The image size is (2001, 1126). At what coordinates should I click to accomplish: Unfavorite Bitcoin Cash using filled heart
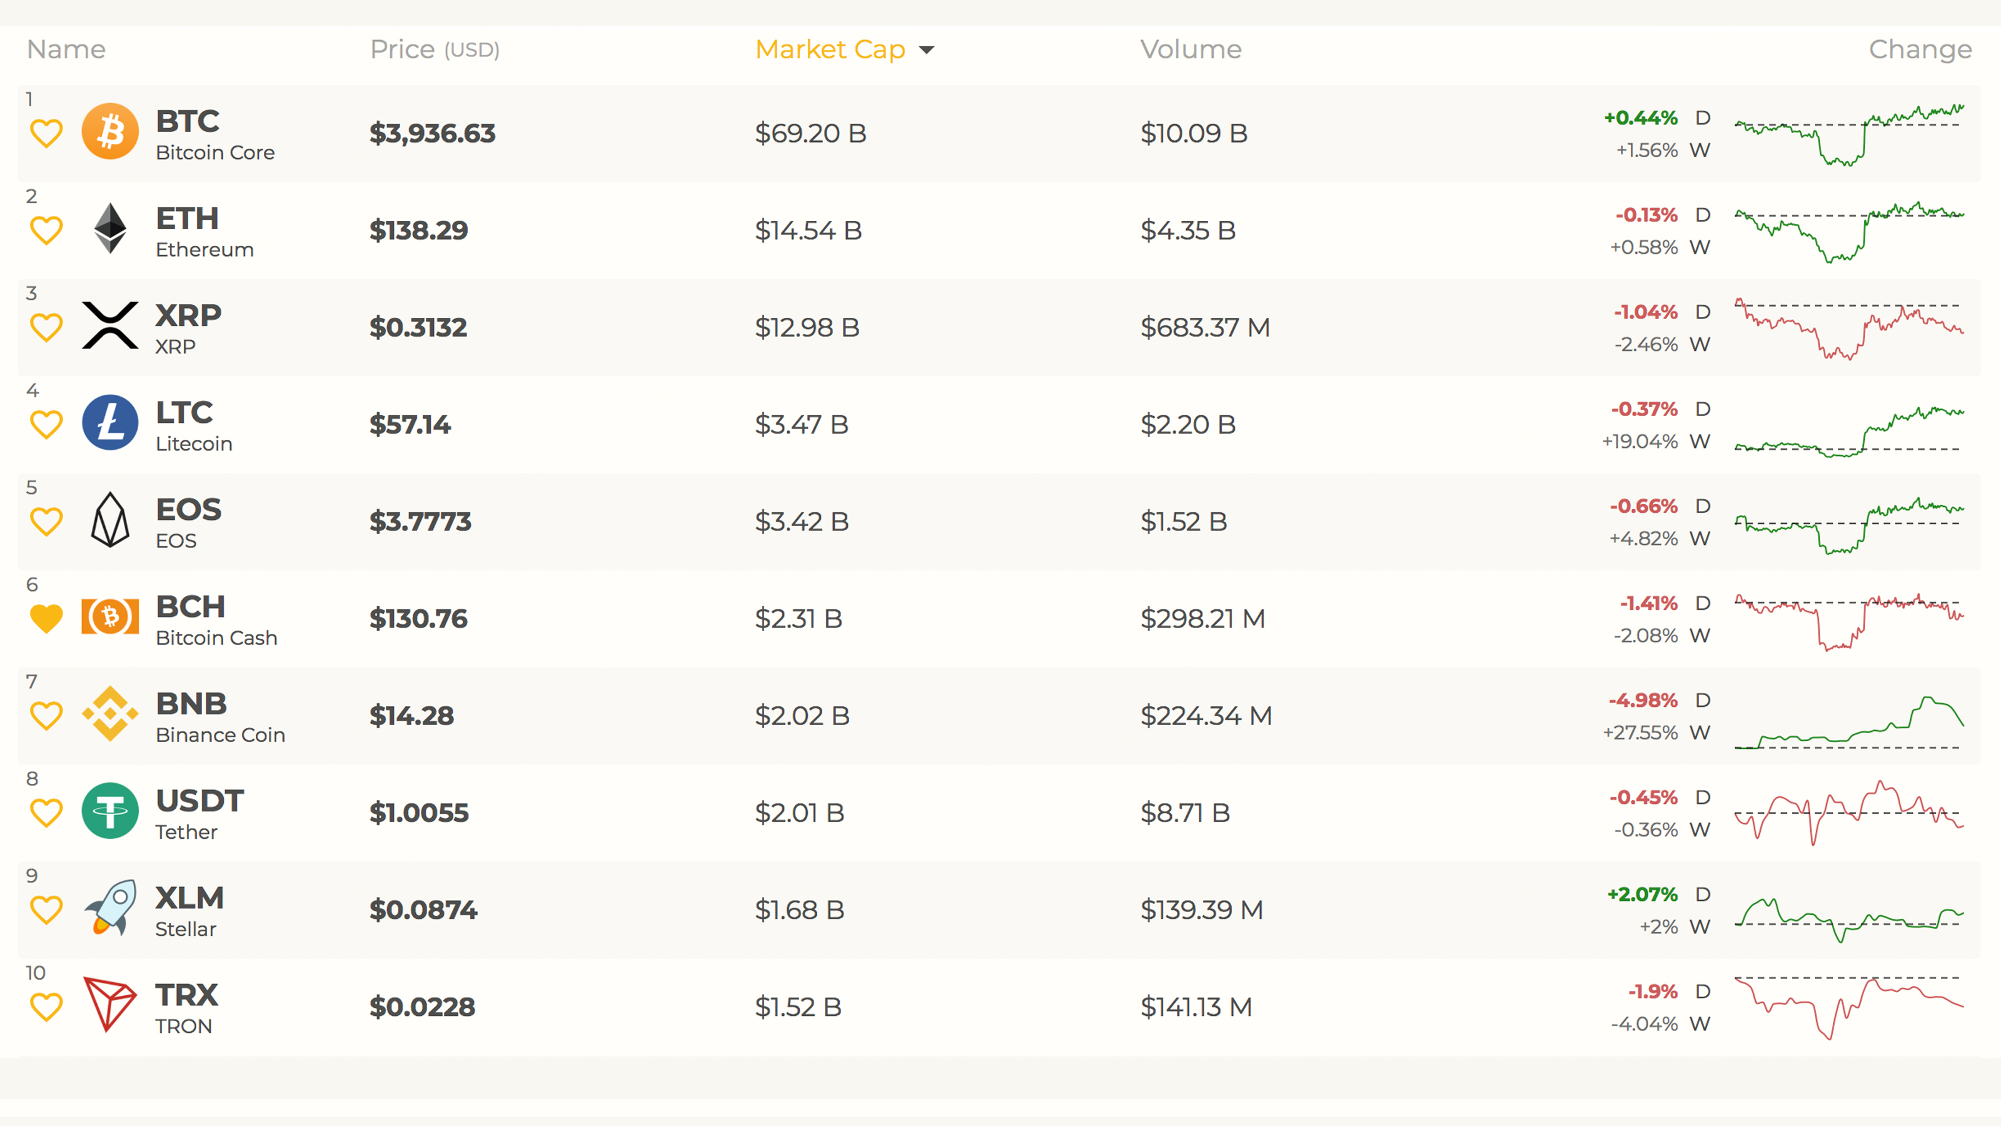(46, 619)
